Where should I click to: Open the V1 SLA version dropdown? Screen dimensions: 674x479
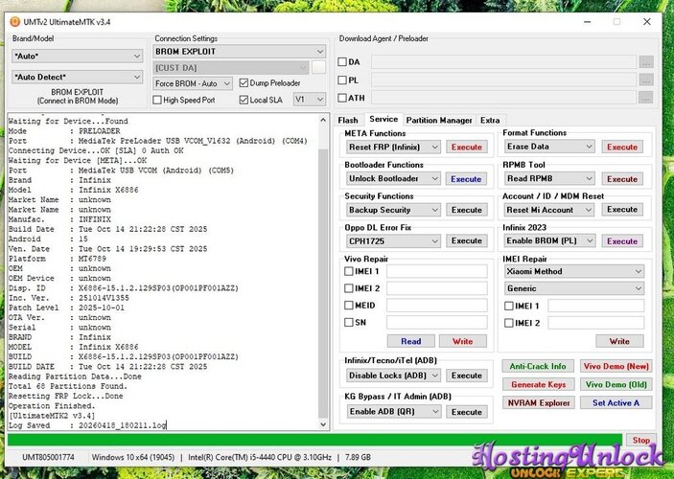pyautogui.click(x=309, y=100)
